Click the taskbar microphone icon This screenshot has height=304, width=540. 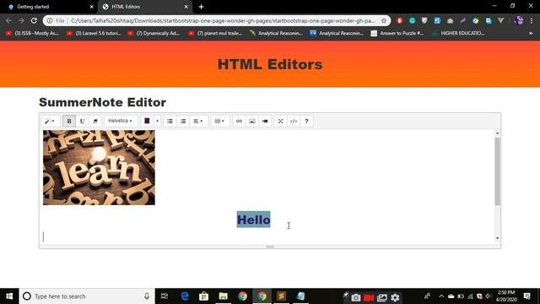[x=147, y=296]
